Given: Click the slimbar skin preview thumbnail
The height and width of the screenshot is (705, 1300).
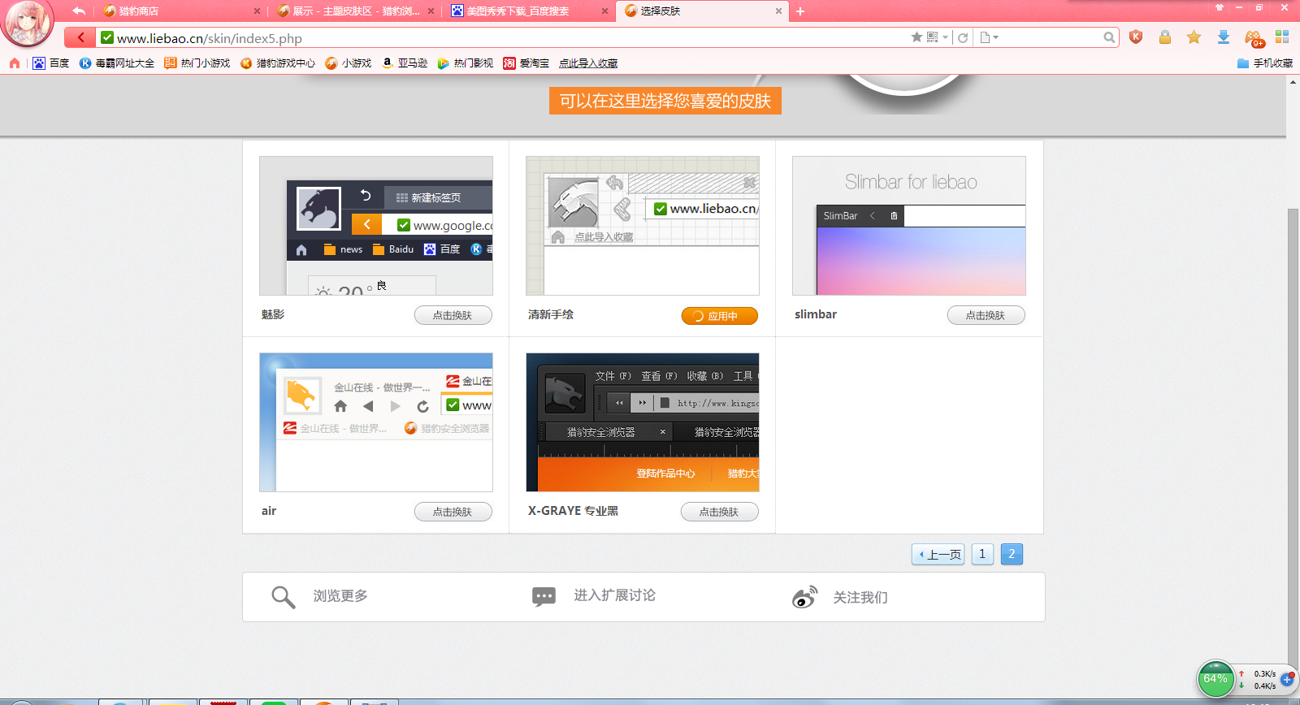Looking at the screenshot, I should tap(908, 226).
